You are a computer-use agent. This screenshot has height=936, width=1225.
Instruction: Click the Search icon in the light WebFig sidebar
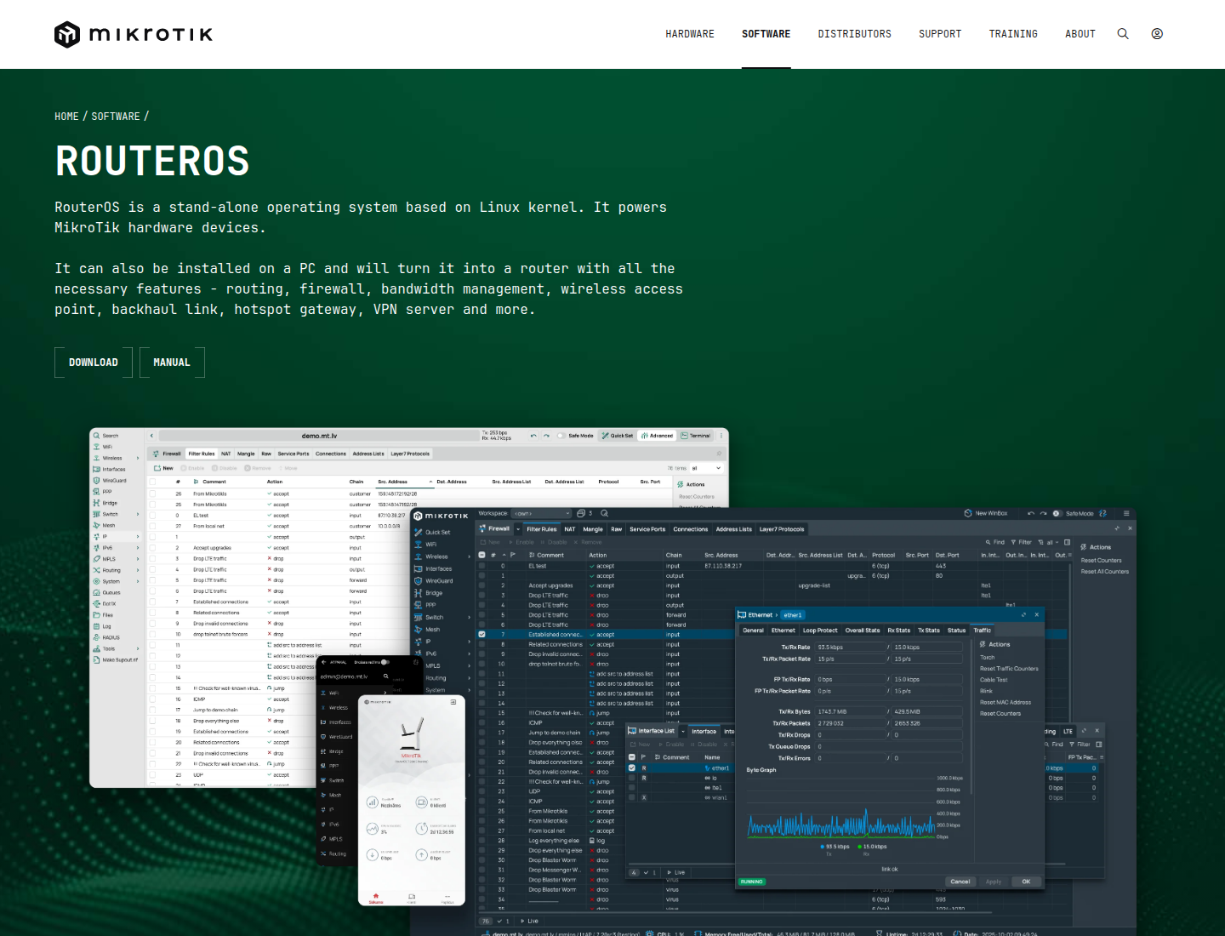pyautogui.click(x=97, y=436)
